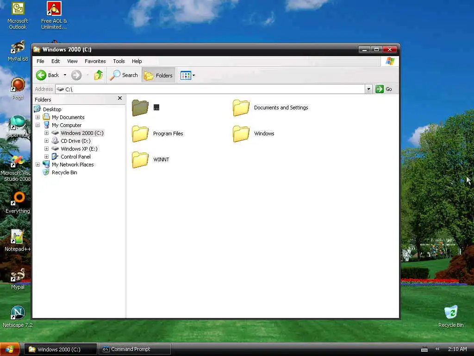Expand My Network Places tree node
Viewport: 474px width, 356px height.
[x=38, y=165]
